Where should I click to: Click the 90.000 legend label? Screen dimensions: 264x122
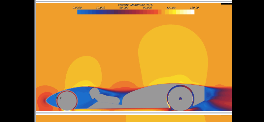[x=148, y=8]
